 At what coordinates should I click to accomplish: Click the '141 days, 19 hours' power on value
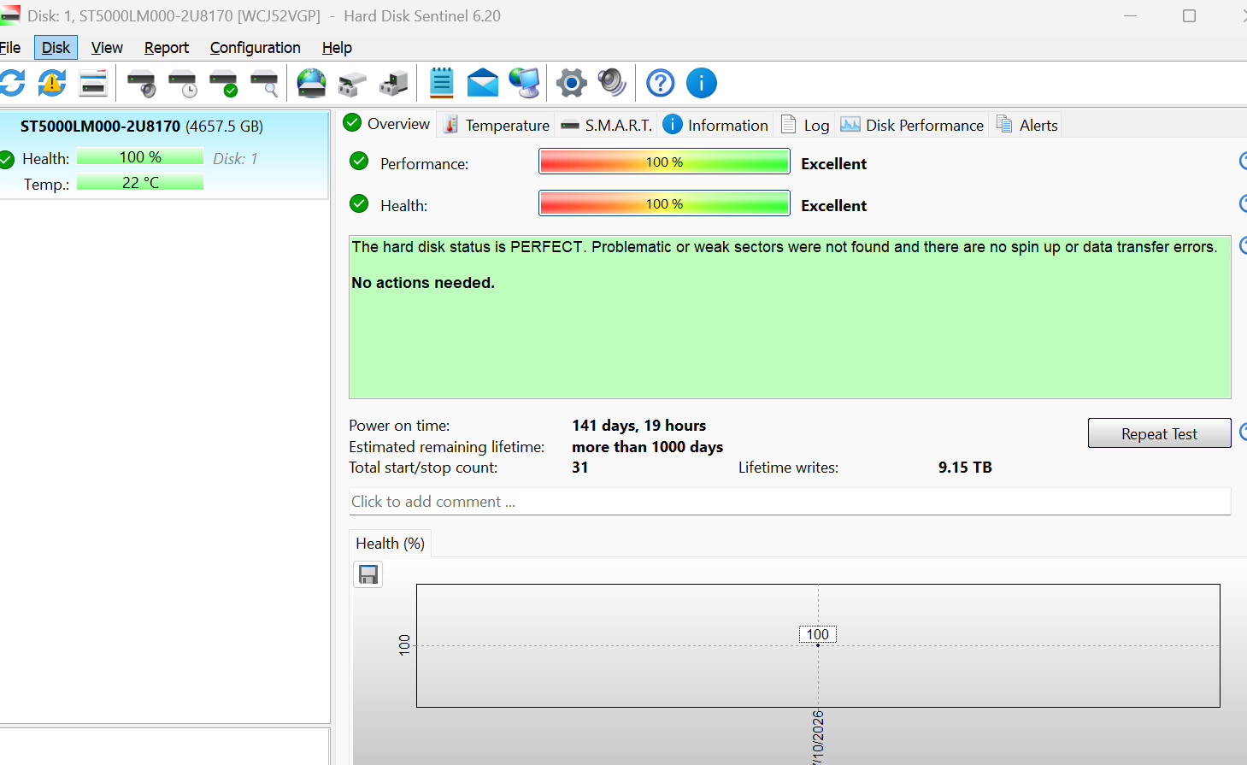pos(639,426)
